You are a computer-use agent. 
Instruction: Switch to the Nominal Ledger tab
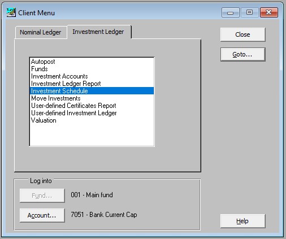pyautogui.click(x=41, y=32)
